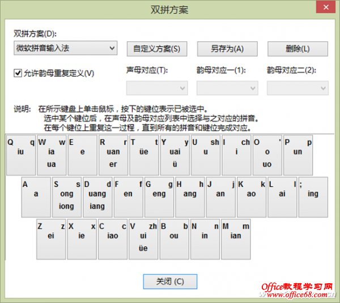This screenshot has height=303, width=340.
Task: Select the R key with uan er
Action: [113, 155]
